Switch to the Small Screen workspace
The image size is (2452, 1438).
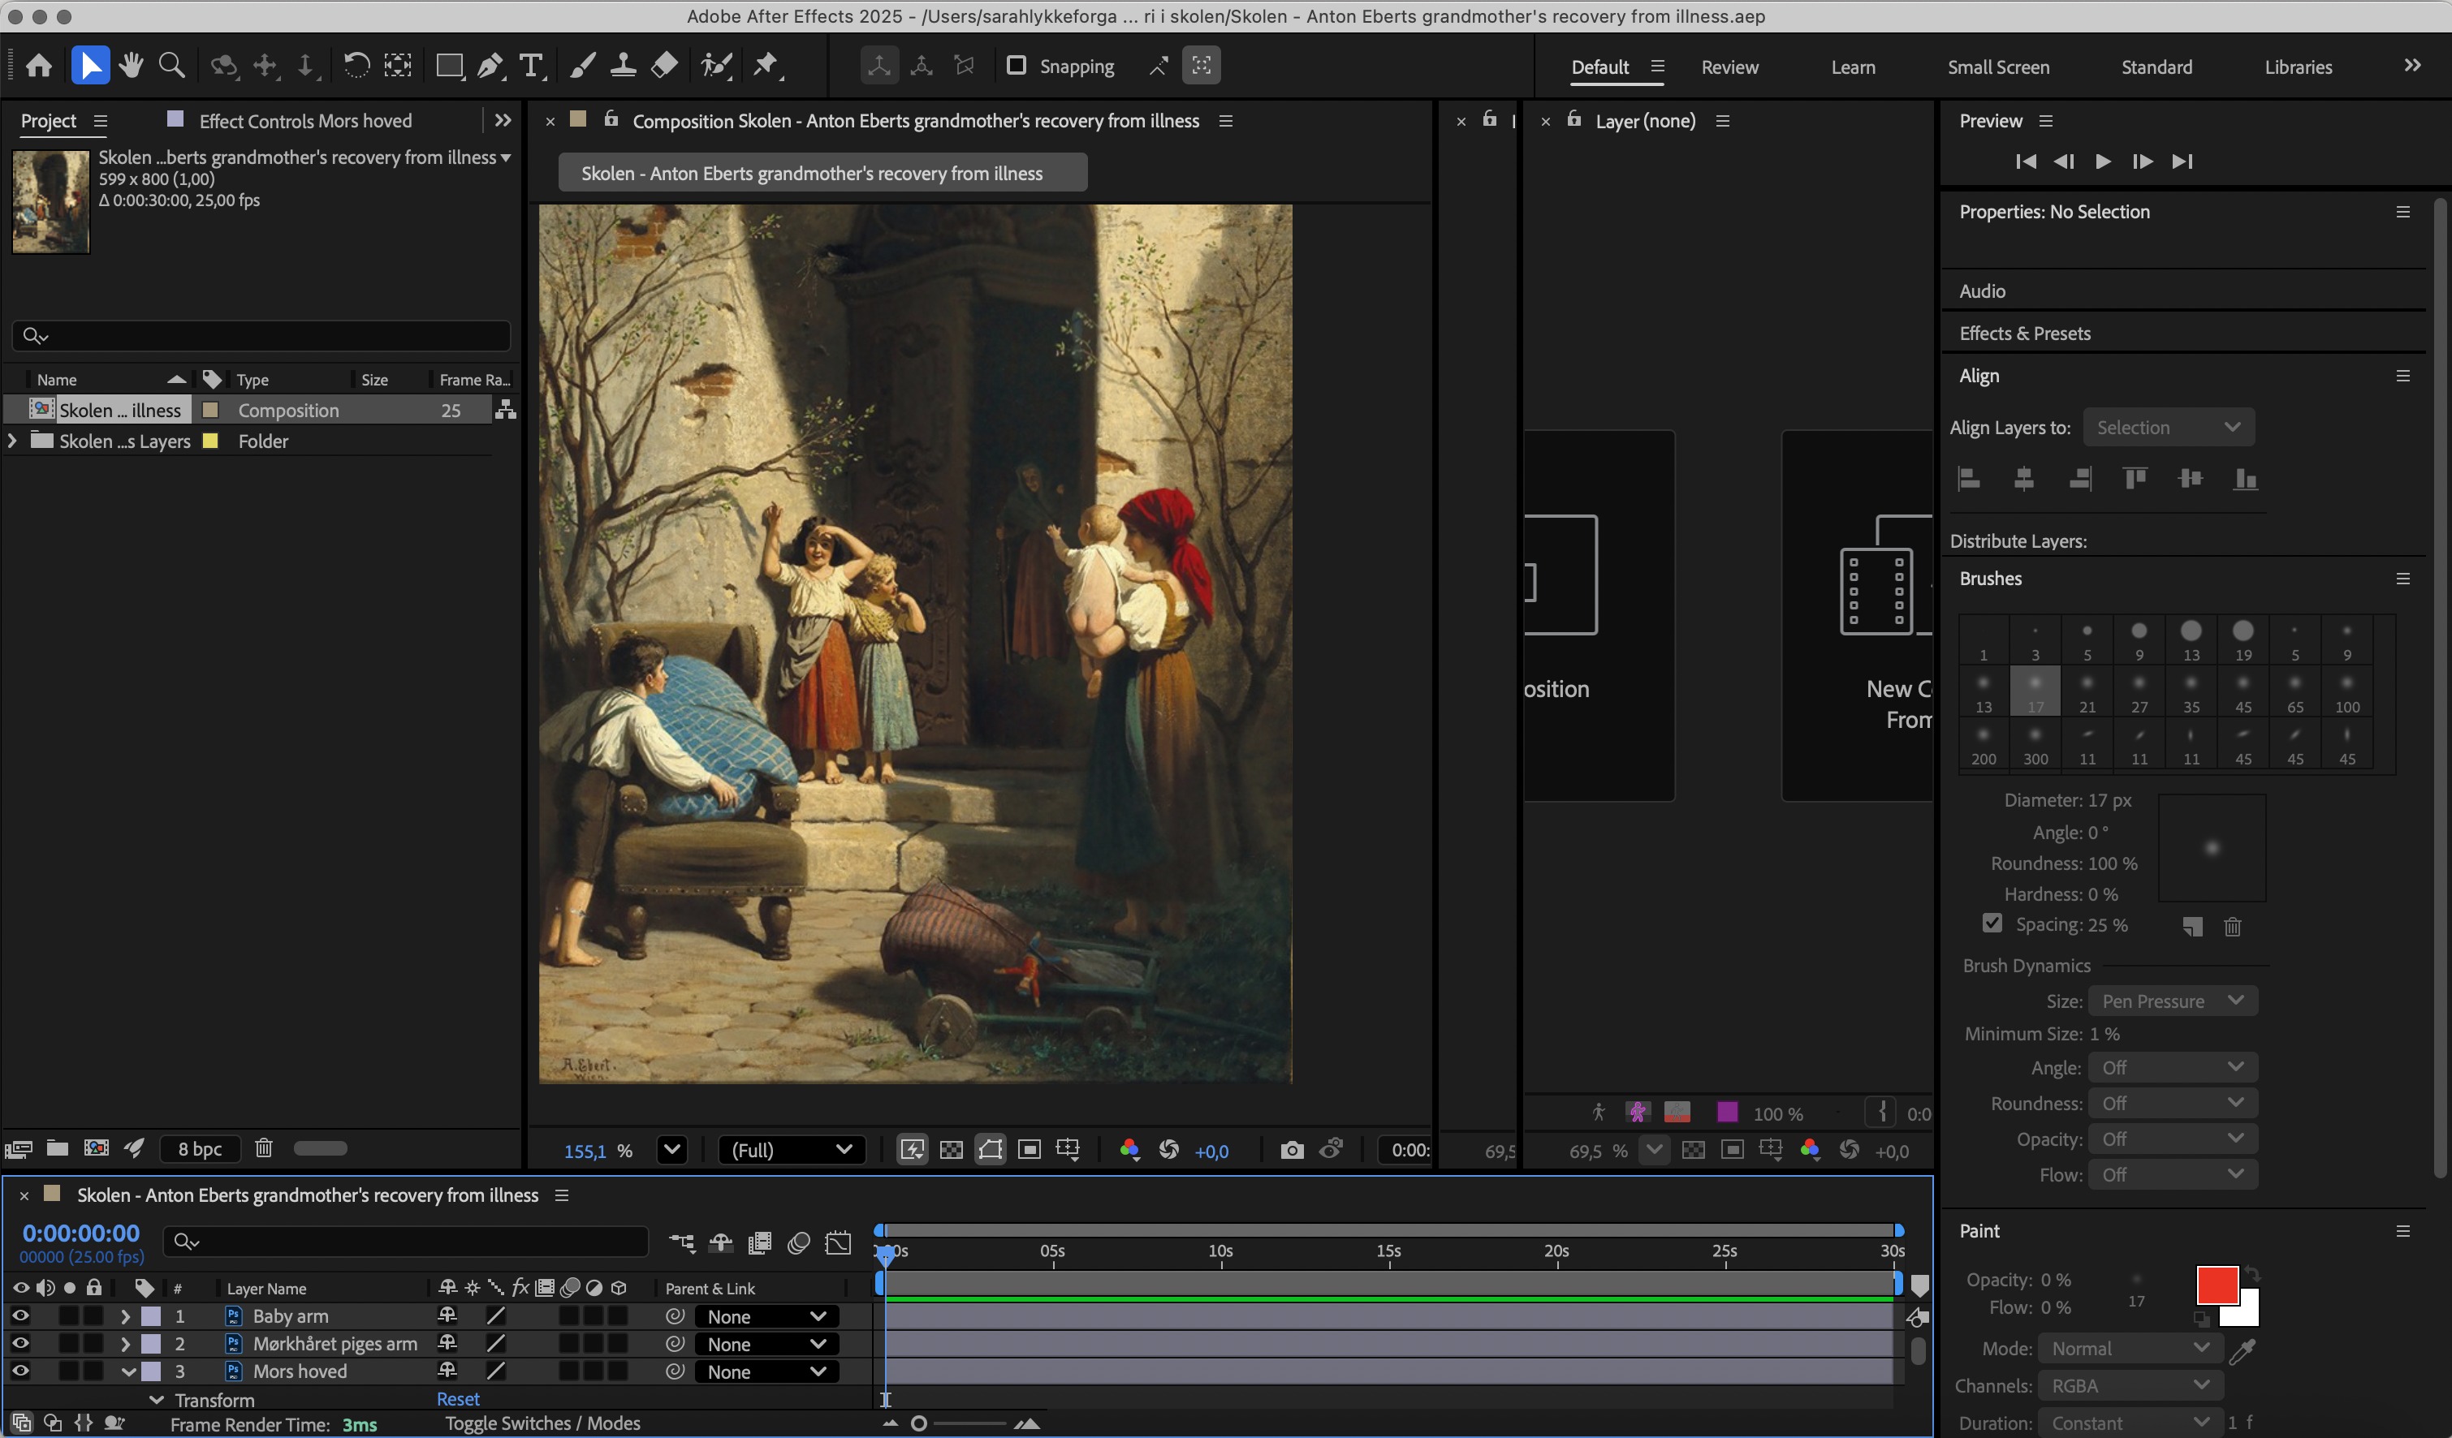(1997, 67)
